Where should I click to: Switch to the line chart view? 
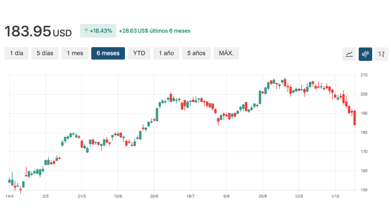point(349,54)
